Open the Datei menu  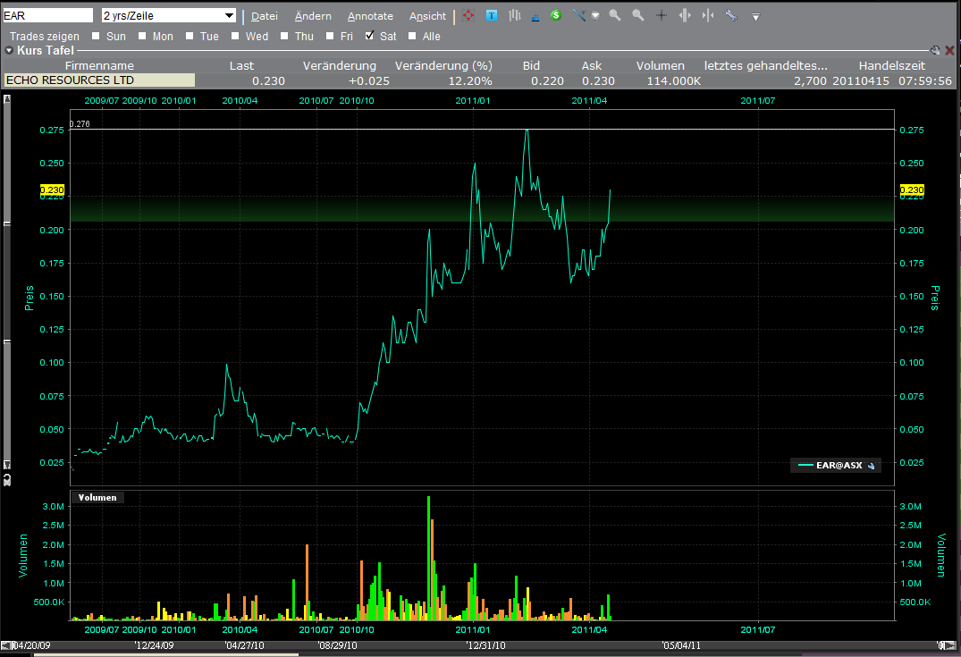[265, 15]
